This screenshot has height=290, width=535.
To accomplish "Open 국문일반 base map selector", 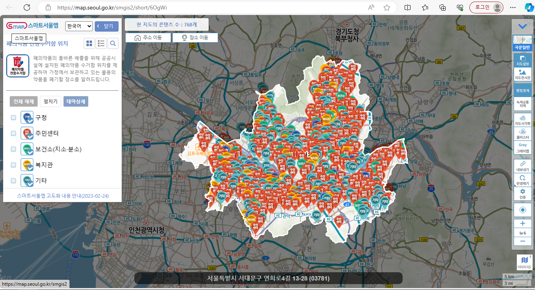I will pyautogui.click(x=522, y=43).
